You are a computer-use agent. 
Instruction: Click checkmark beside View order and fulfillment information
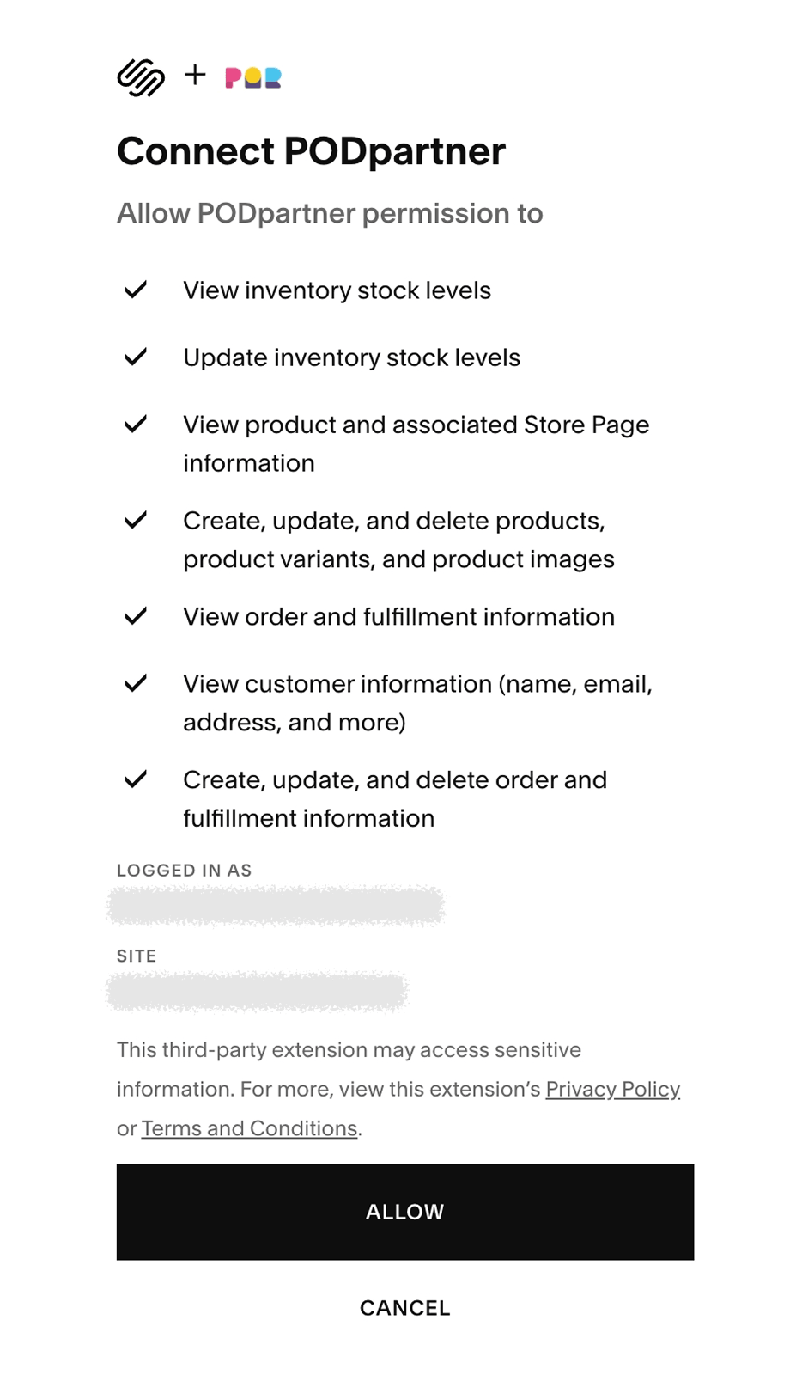tap(136, 617)
